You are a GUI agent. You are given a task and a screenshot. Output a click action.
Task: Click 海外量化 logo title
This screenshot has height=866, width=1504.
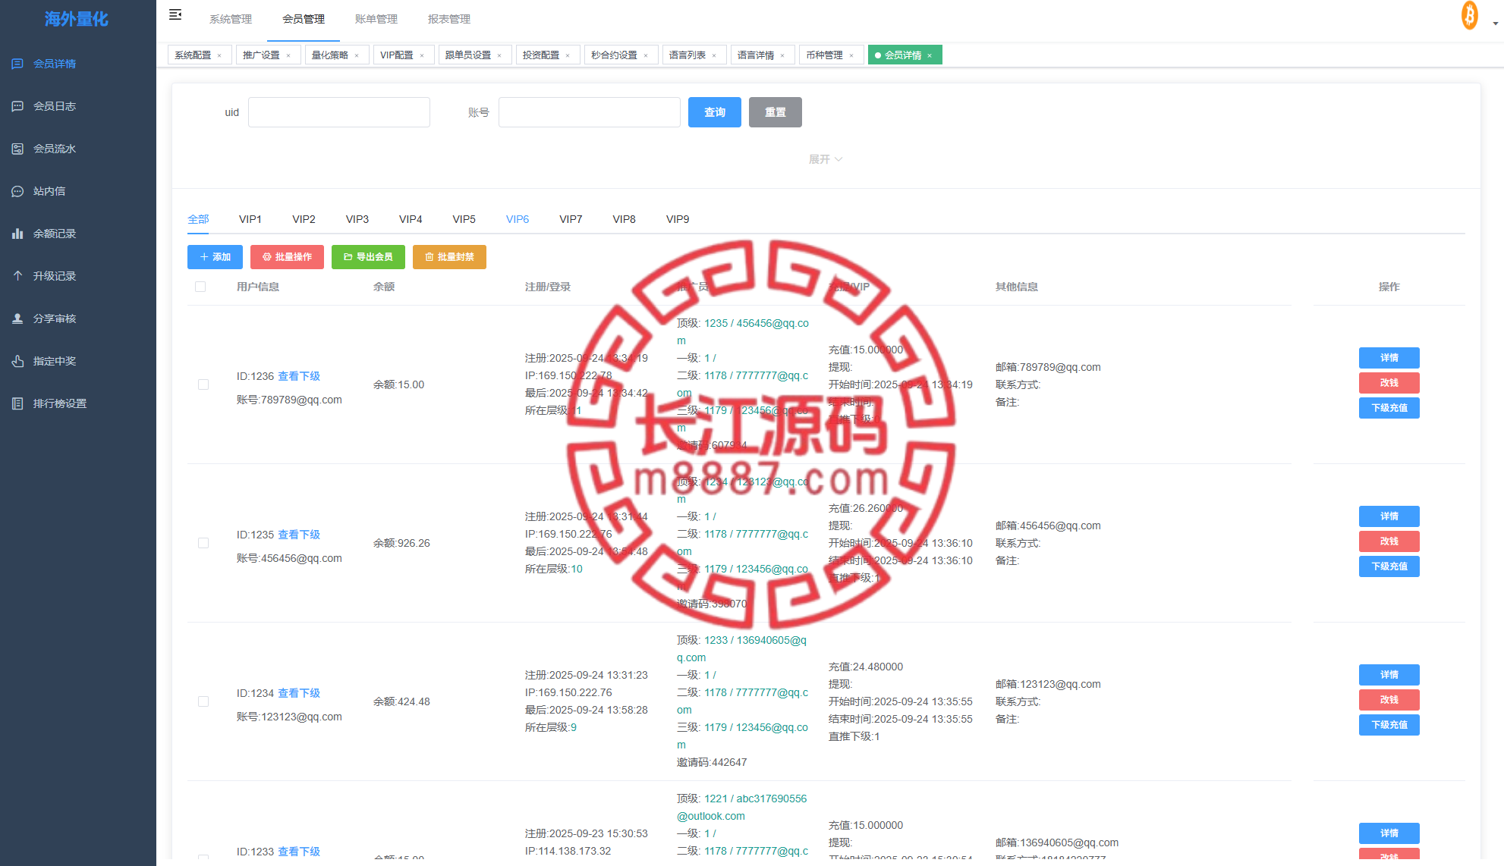77,19
